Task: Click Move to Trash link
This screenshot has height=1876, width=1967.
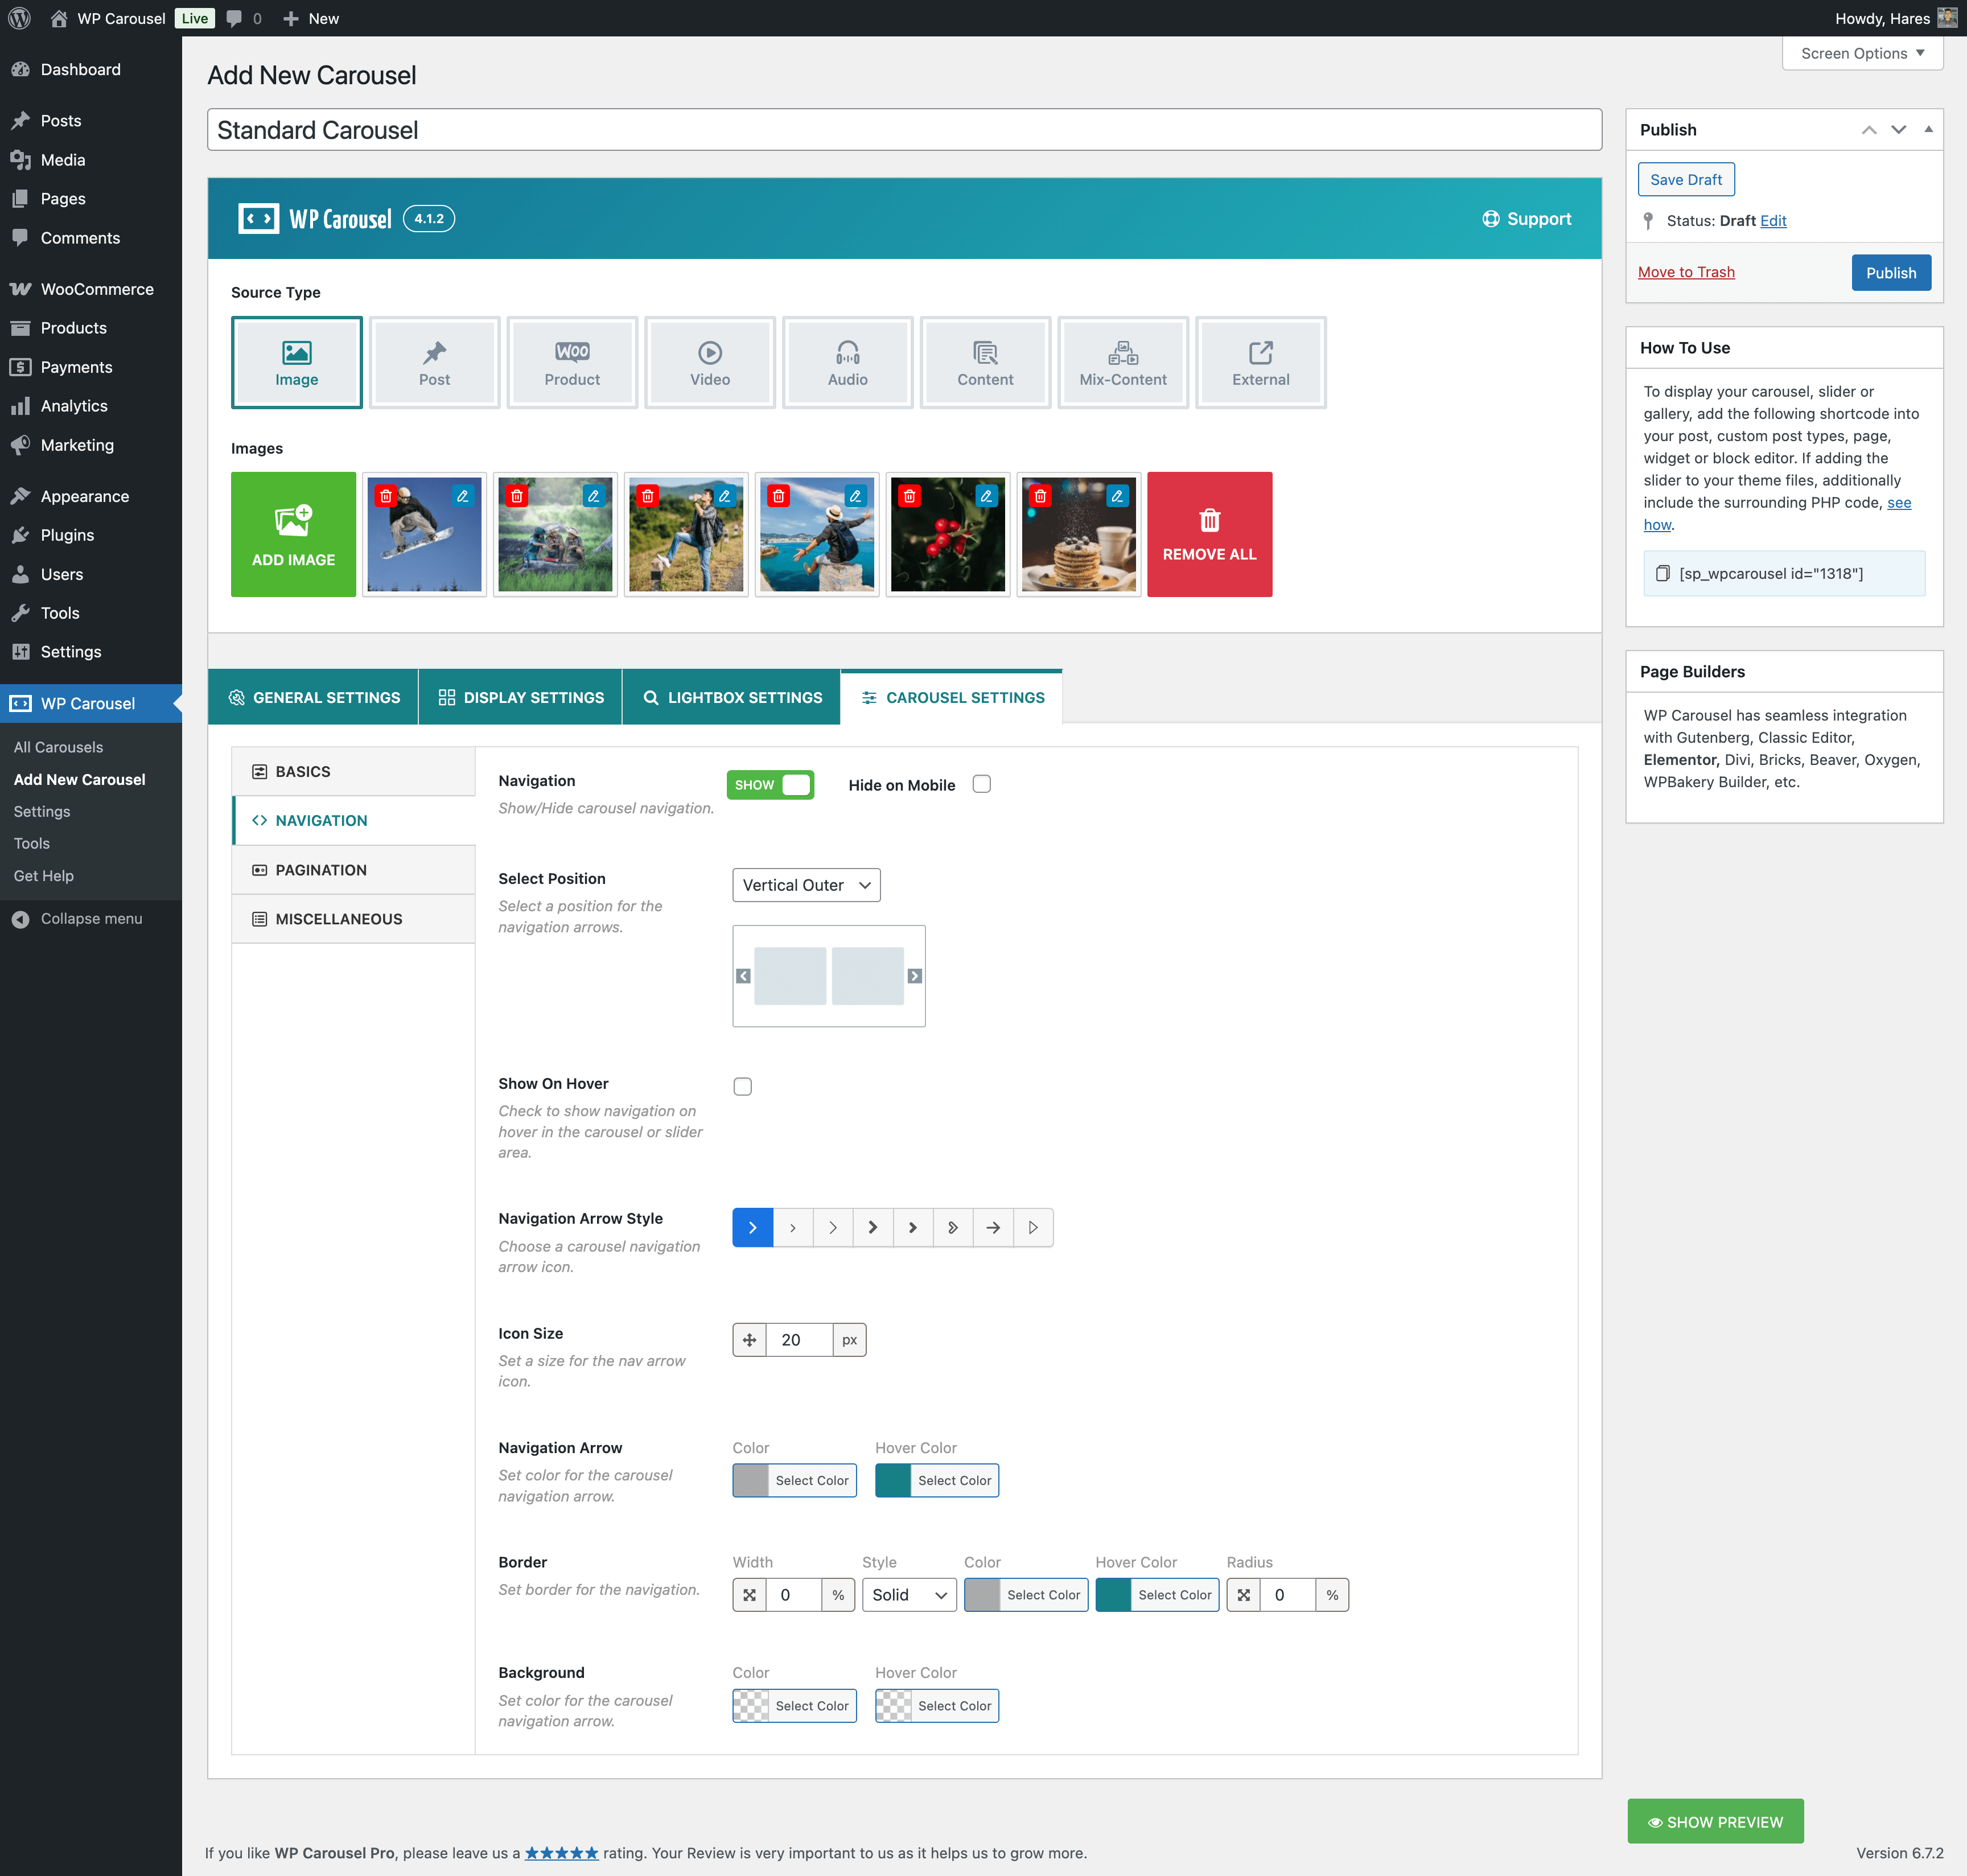Action: click(1686, 272)
